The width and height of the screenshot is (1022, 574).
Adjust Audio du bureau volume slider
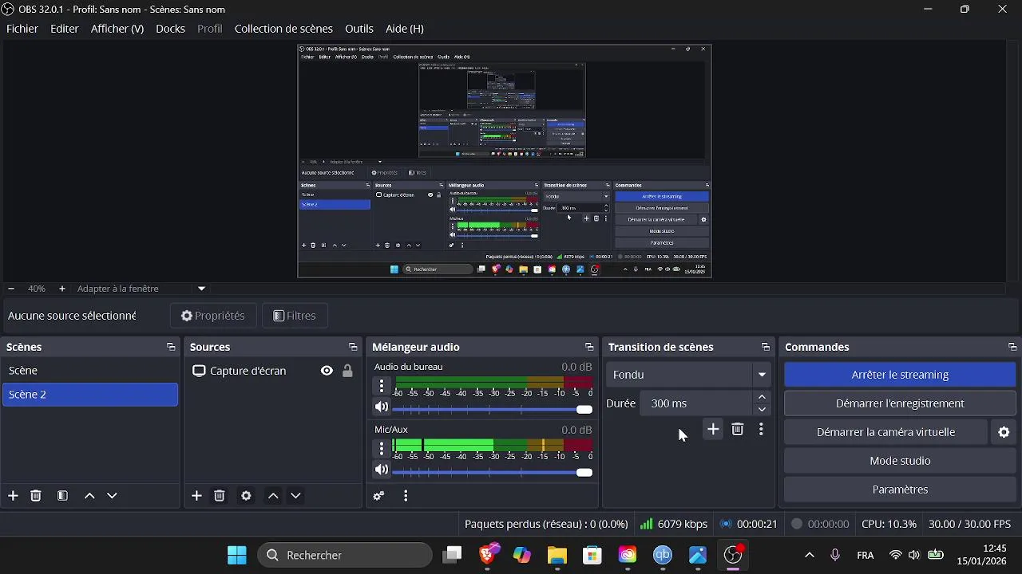493,409
